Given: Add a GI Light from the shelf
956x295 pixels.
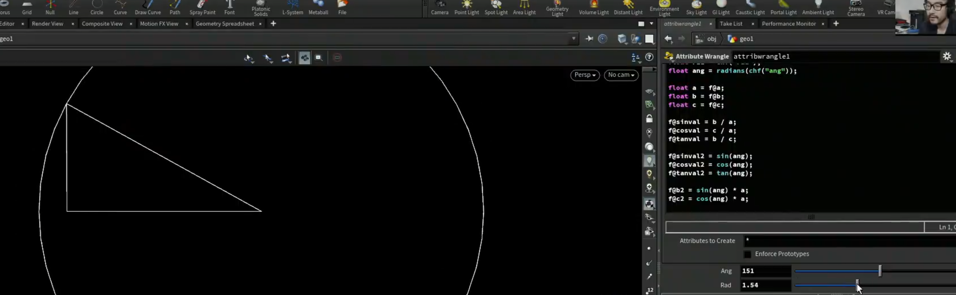Looking at the screenshot, I should tap(721, 8).
